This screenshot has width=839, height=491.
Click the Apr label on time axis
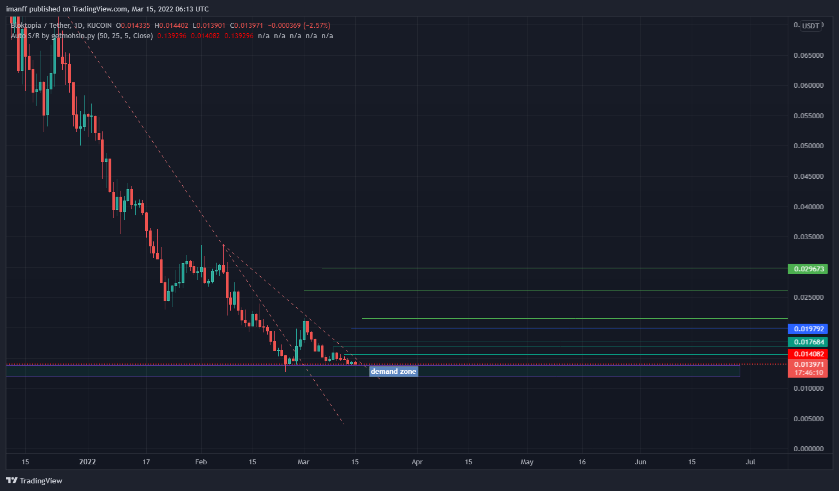417,462
